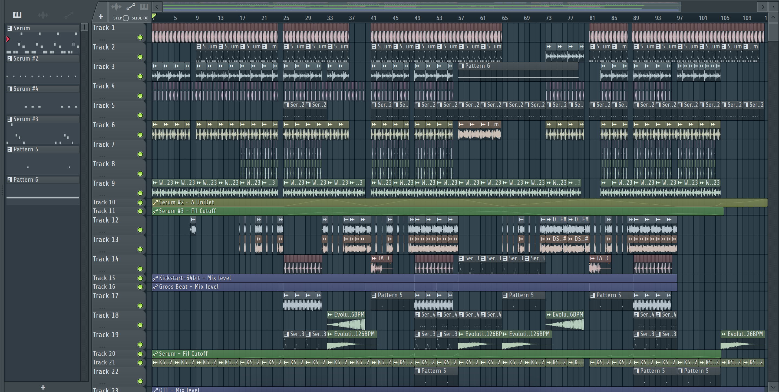Image resolution: width=779 pixels, height=392 pixels.
Task: Click the Track 18 header label
Action: 105,315
